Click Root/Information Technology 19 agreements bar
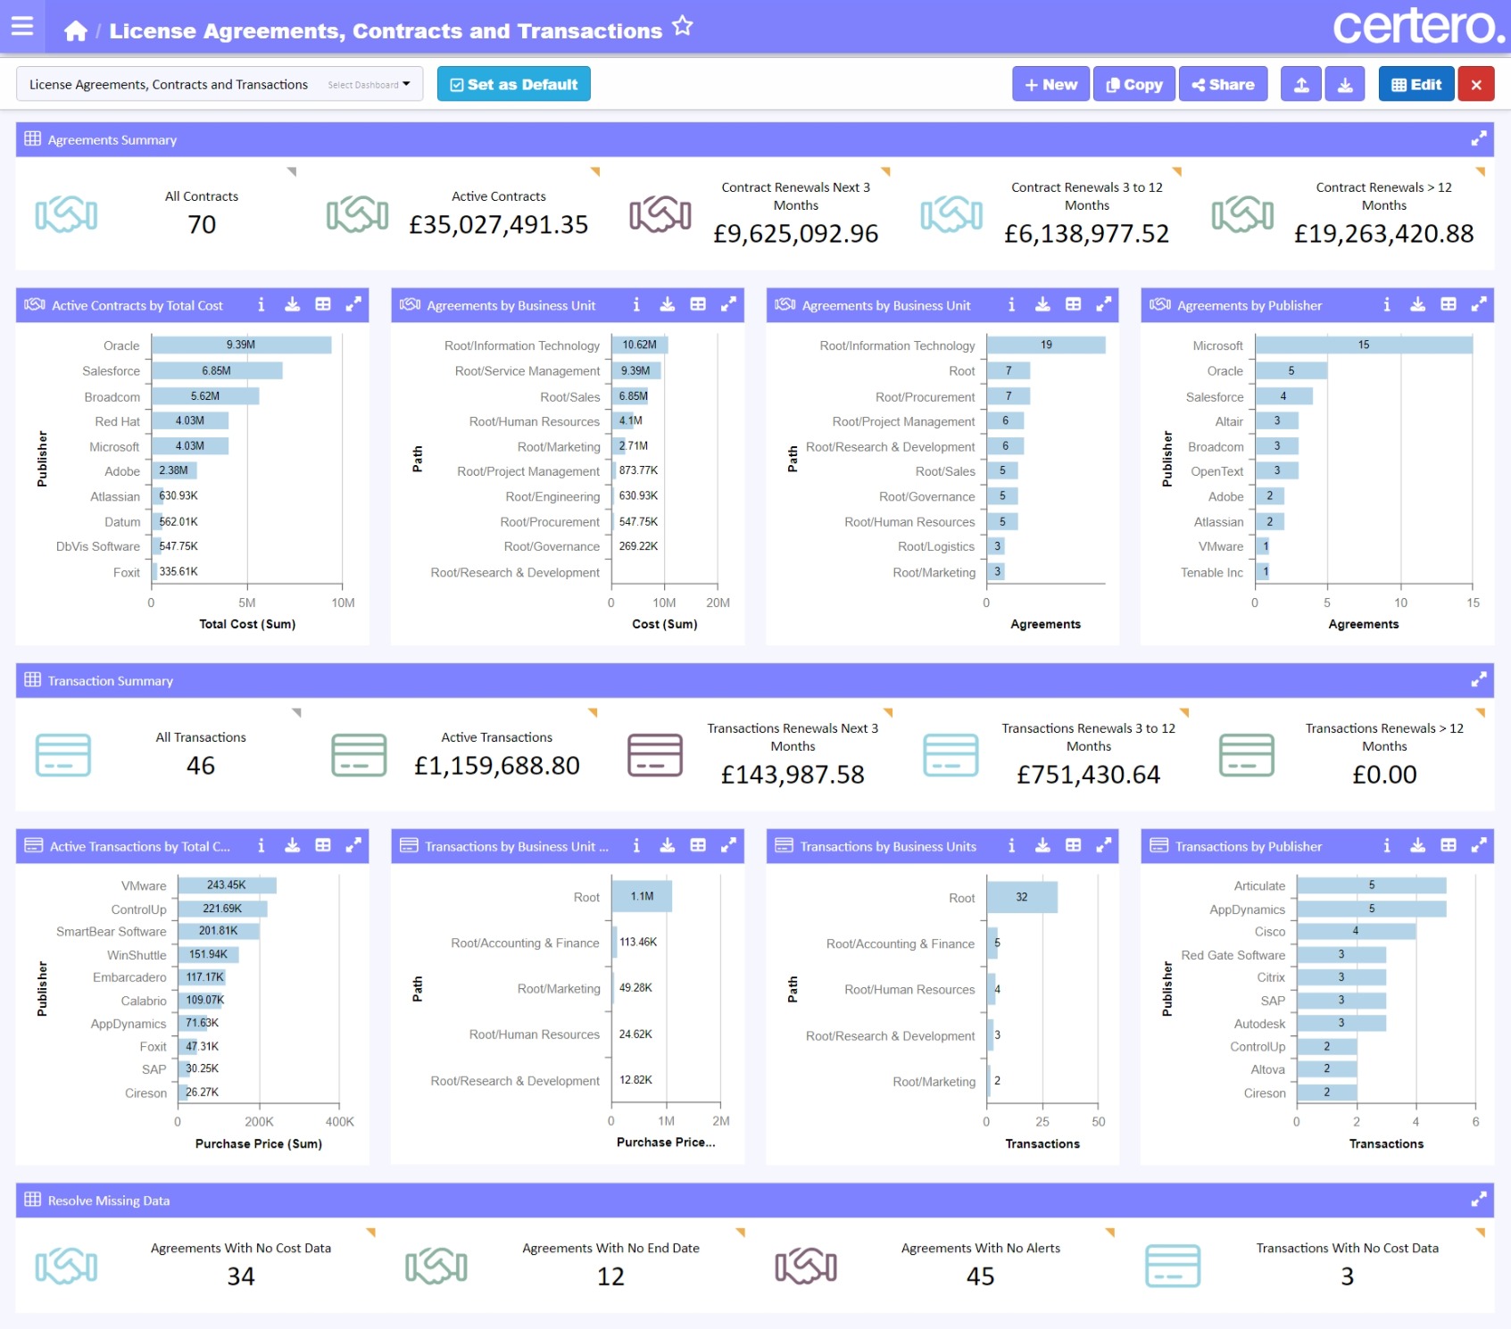 pyautogui.click(x=1046, y=345)
